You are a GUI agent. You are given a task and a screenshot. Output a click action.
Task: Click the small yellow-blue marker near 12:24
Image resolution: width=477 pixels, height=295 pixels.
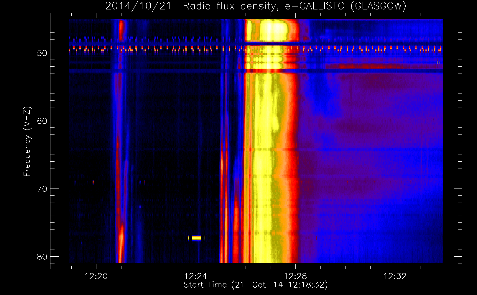click(x=197, y=238)
